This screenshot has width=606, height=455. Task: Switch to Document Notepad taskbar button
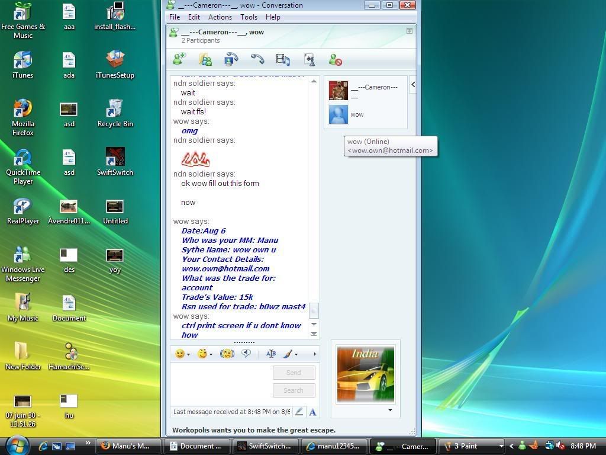(x=197, y=446)
